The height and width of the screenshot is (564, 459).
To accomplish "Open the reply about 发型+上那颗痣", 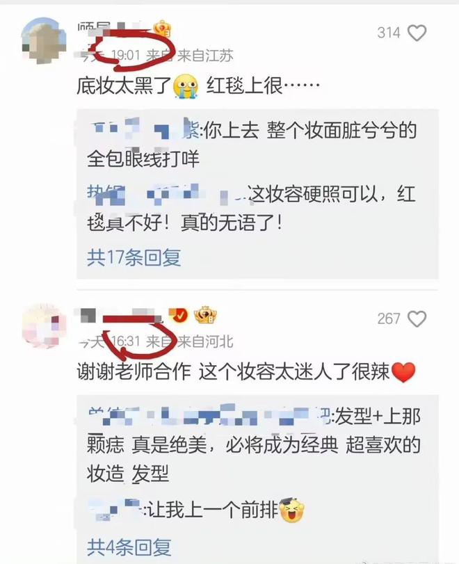I will 254,444.
